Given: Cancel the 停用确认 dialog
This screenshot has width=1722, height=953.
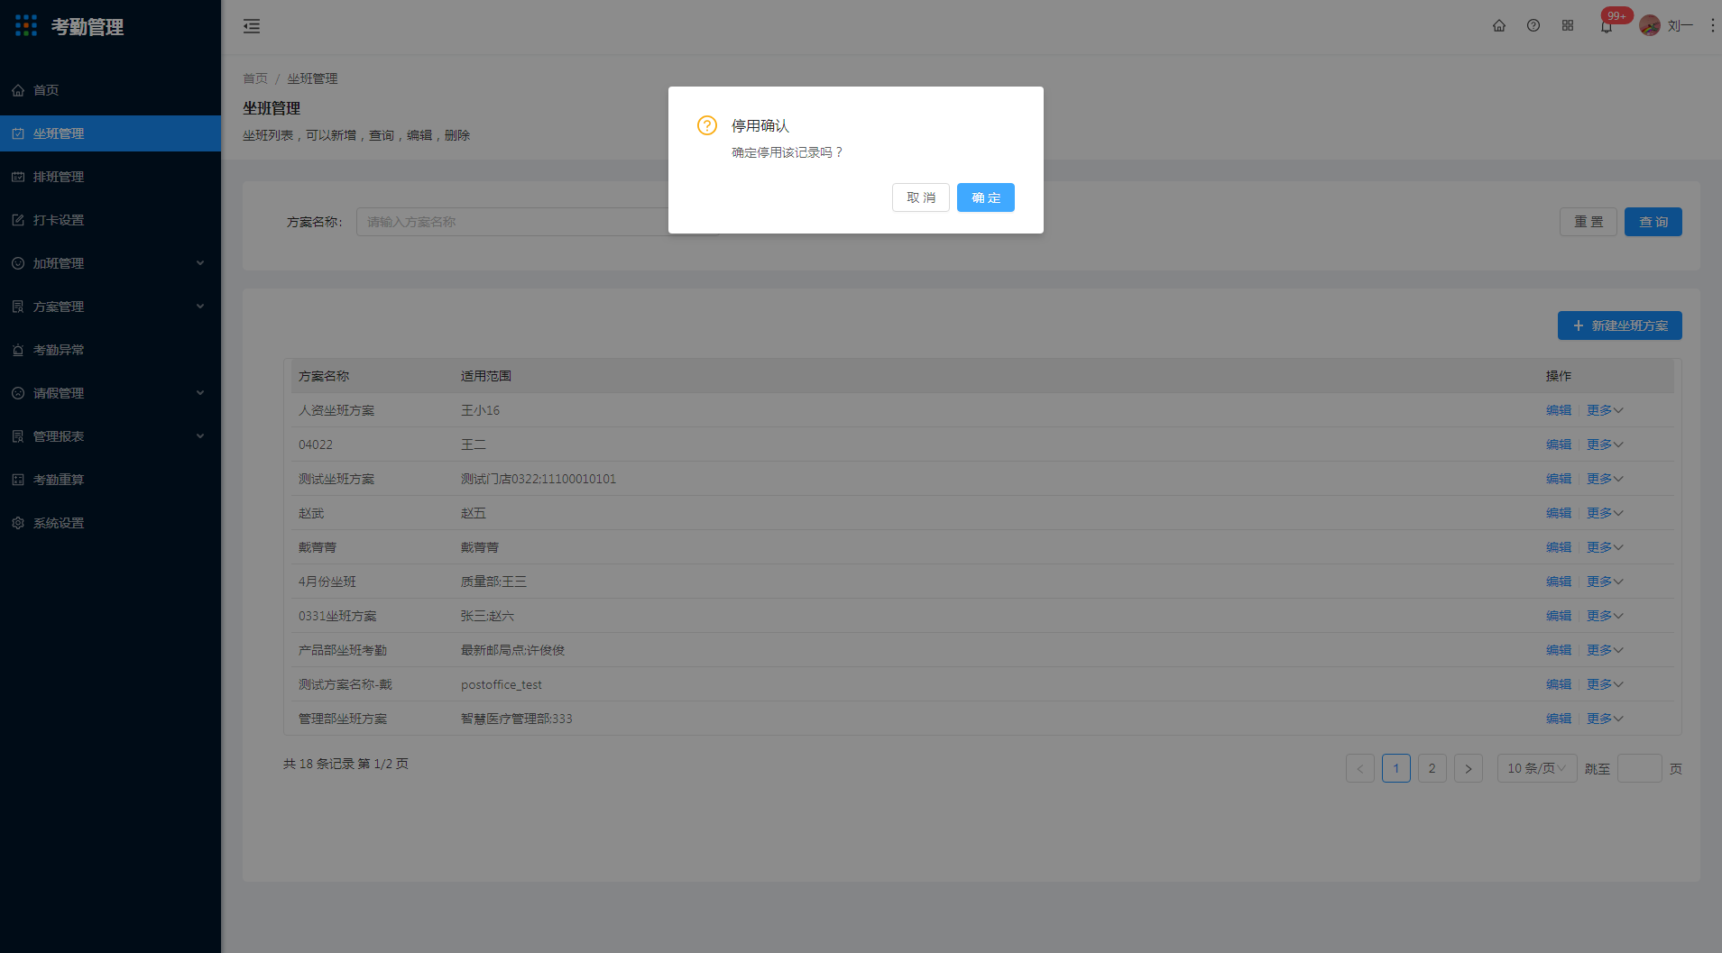Looking at the screenshot, I should 921,197.
